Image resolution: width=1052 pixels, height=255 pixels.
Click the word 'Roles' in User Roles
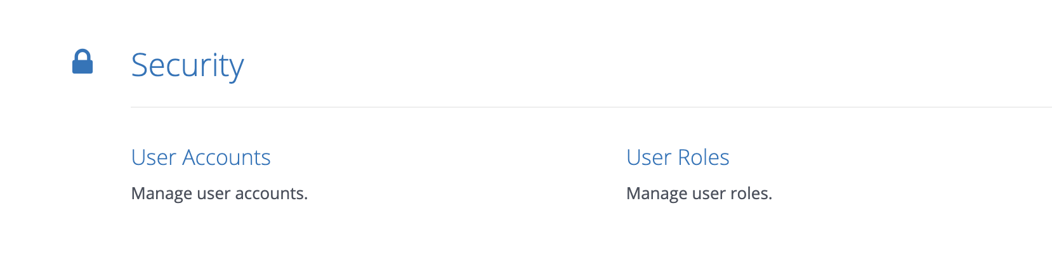pos(704,157)
